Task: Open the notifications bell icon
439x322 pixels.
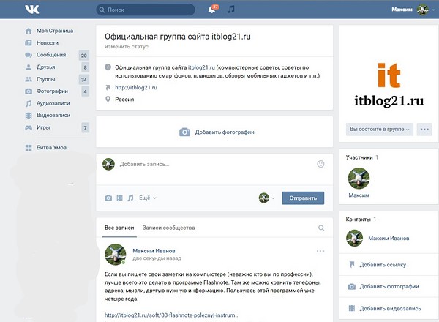Action: point(212,10)
